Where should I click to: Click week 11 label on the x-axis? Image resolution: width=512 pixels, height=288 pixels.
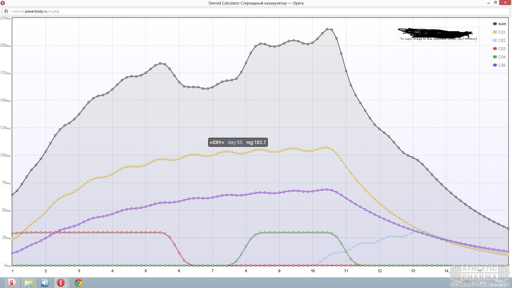(346, 271)
